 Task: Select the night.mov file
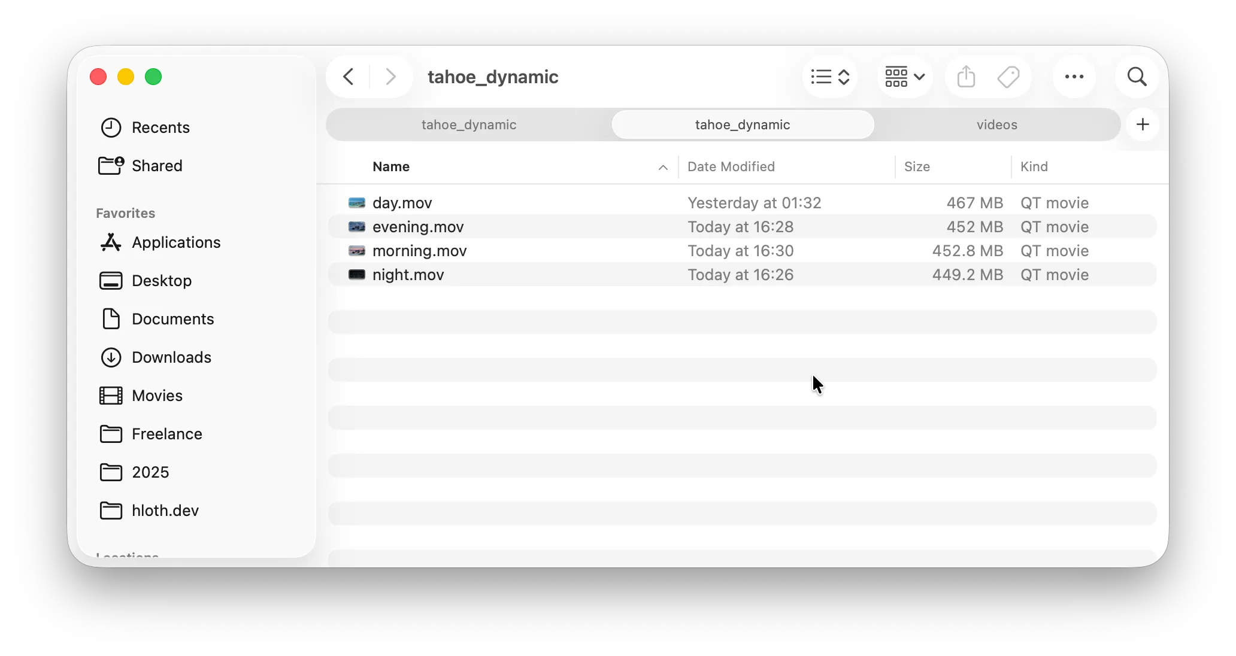pos(743,275)
